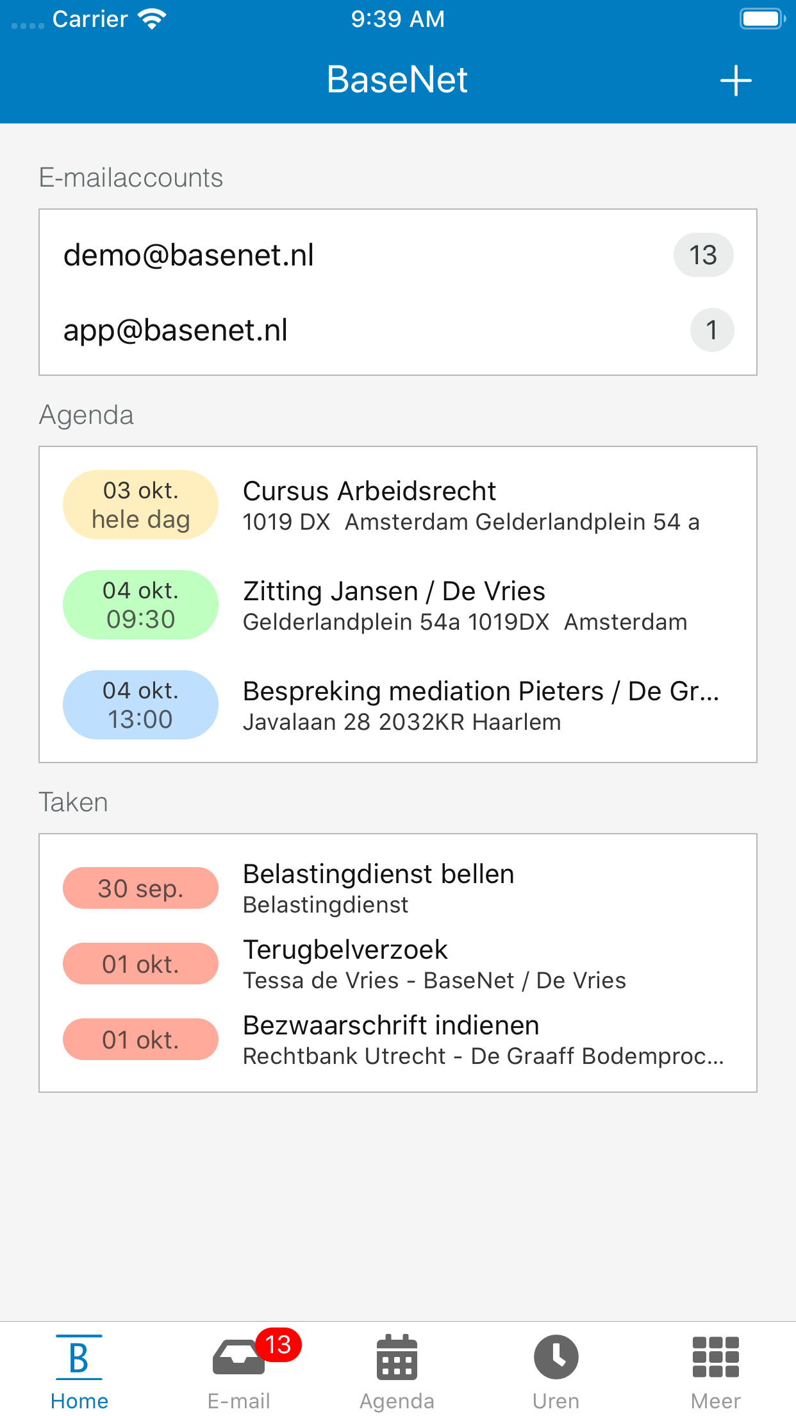Open app@basenet.nl email account
This screenshot has width=796, height=1416.
coord(398,330)
